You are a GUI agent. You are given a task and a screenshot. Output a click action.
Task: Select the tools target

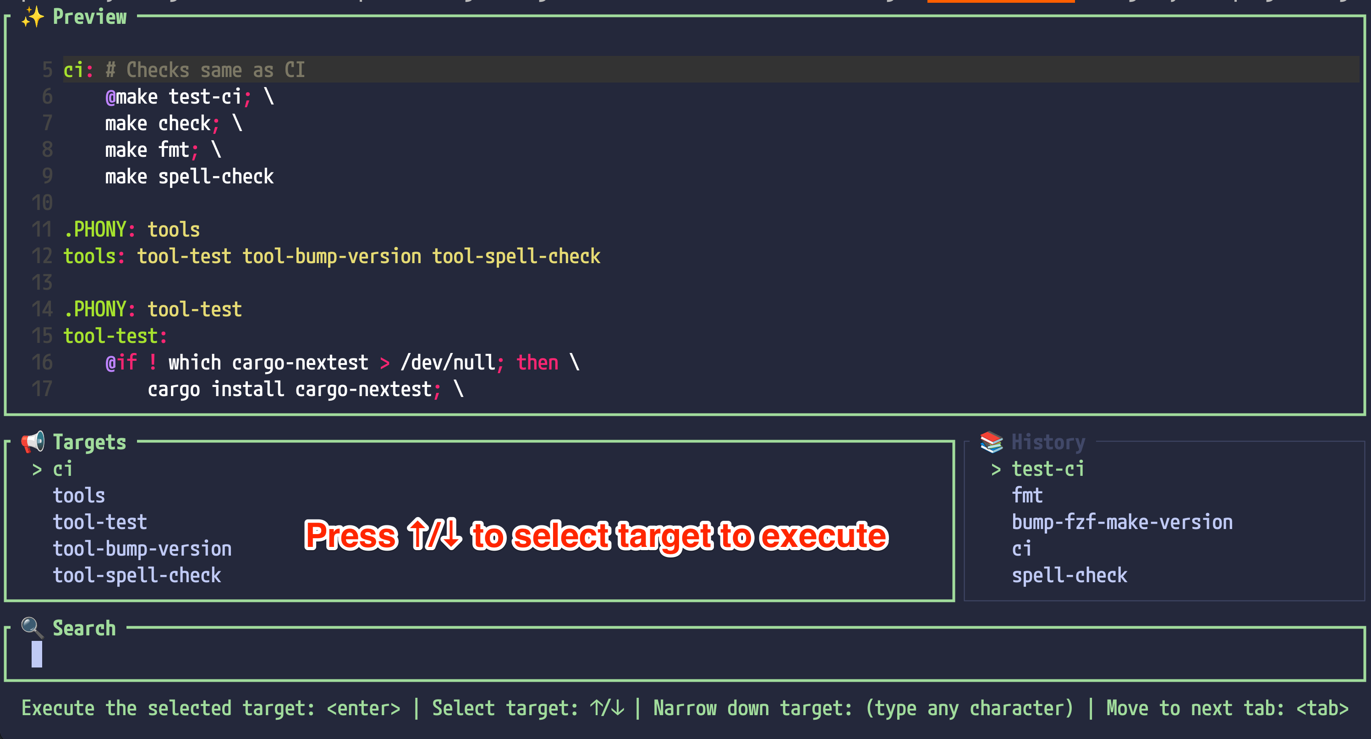(79, 496)
